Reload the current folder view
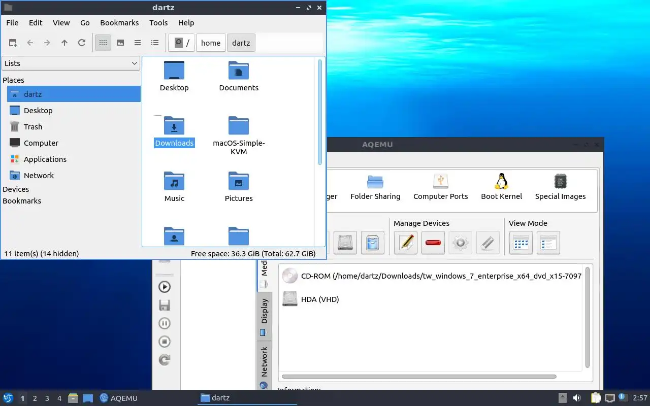650x406 pixels. 82,43
